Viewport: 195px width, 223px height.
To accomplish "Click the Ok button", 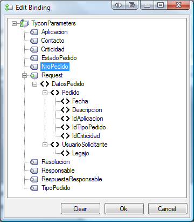I will (124, 209).
